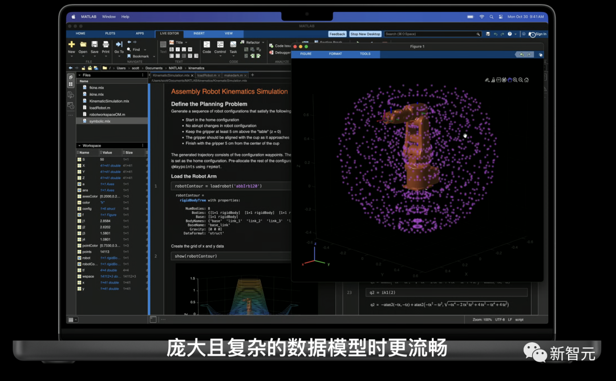616x381 pixels.
Task: Open the Workspace panel options menu
Action: 143,145
